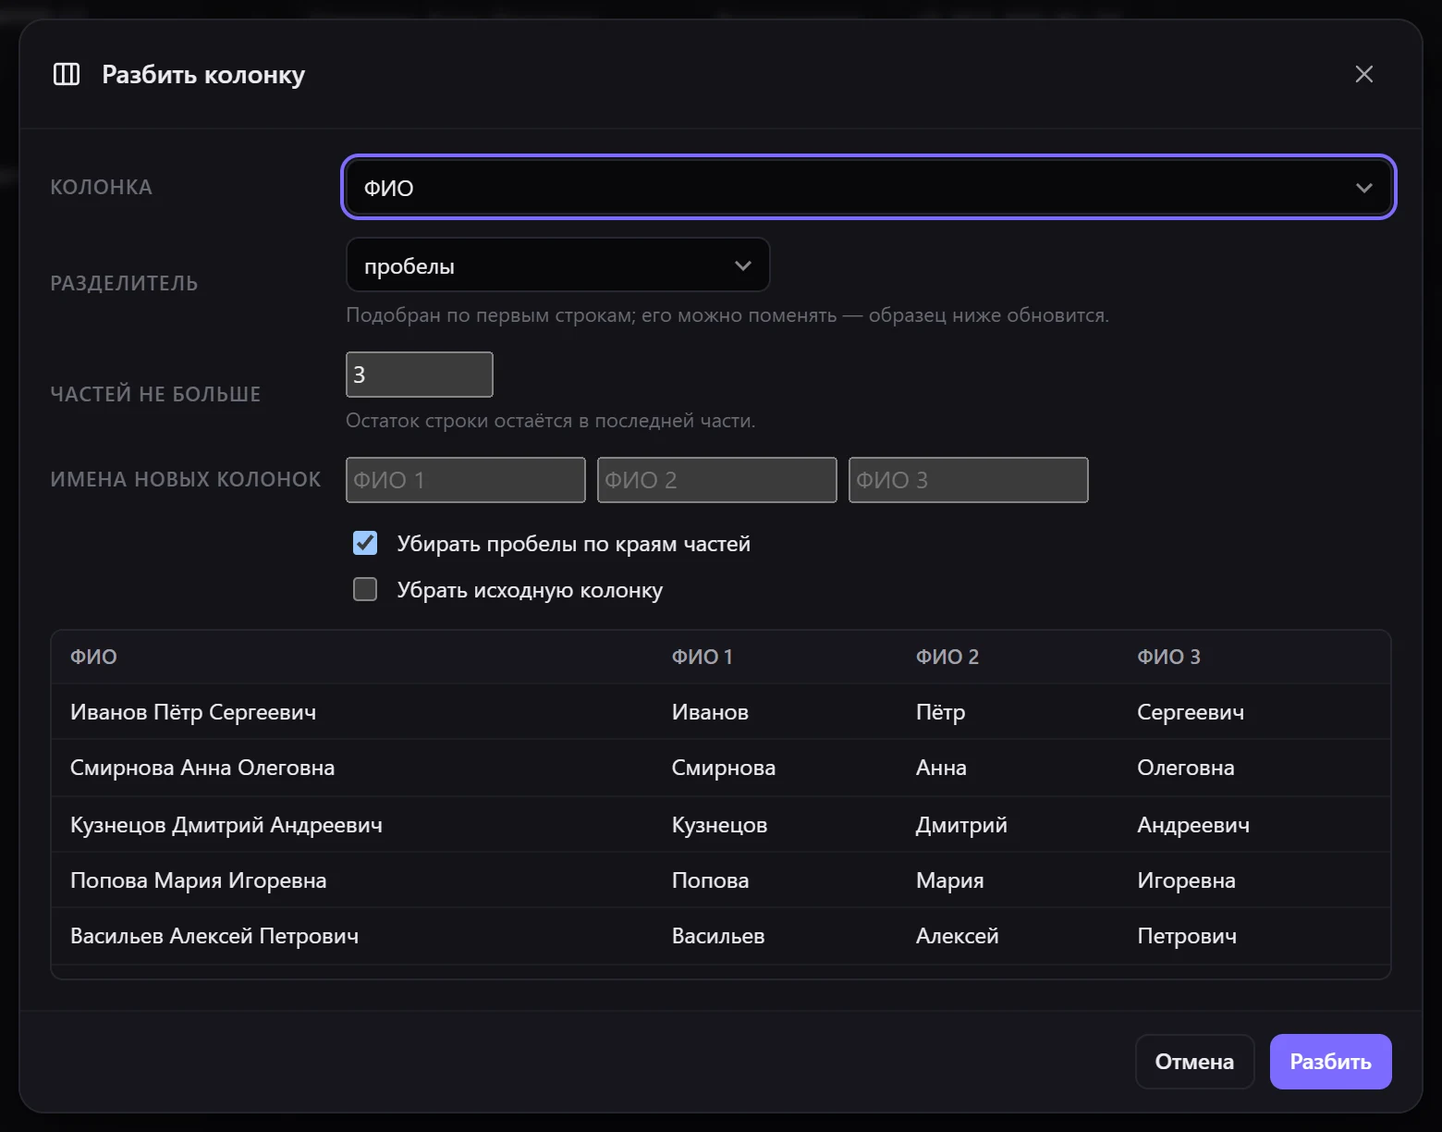The height and width of the screenshot is (1132, 1442).
Task: Click the ФИО 2 column name field
Action: tap(716, 480)
